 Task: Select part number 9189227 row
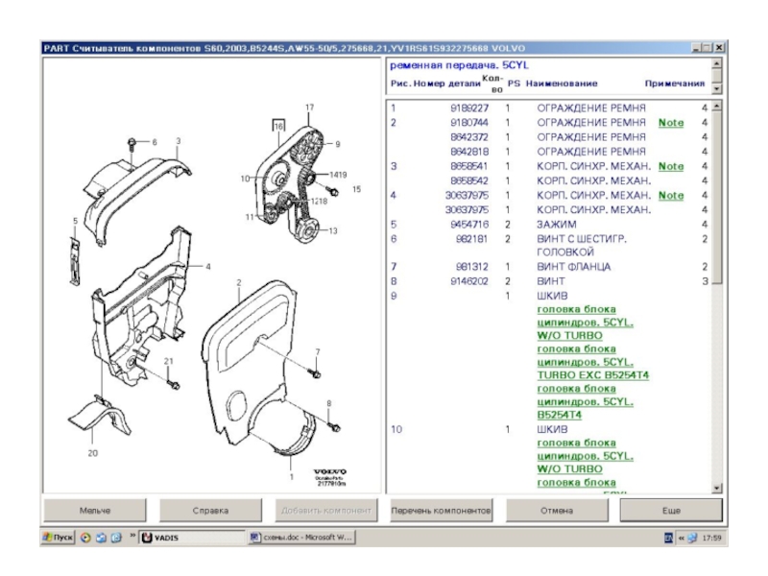[548, 108]
